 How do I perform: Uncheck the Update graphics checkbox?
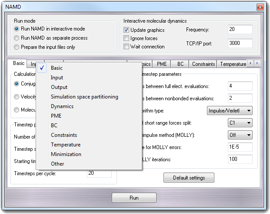(x=127, y=30)
